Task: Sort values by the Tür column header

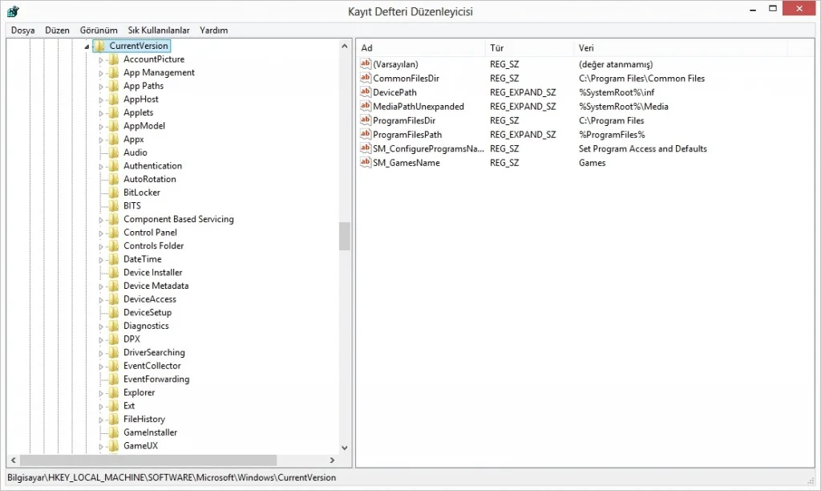Action: click(x=530, y=48)
